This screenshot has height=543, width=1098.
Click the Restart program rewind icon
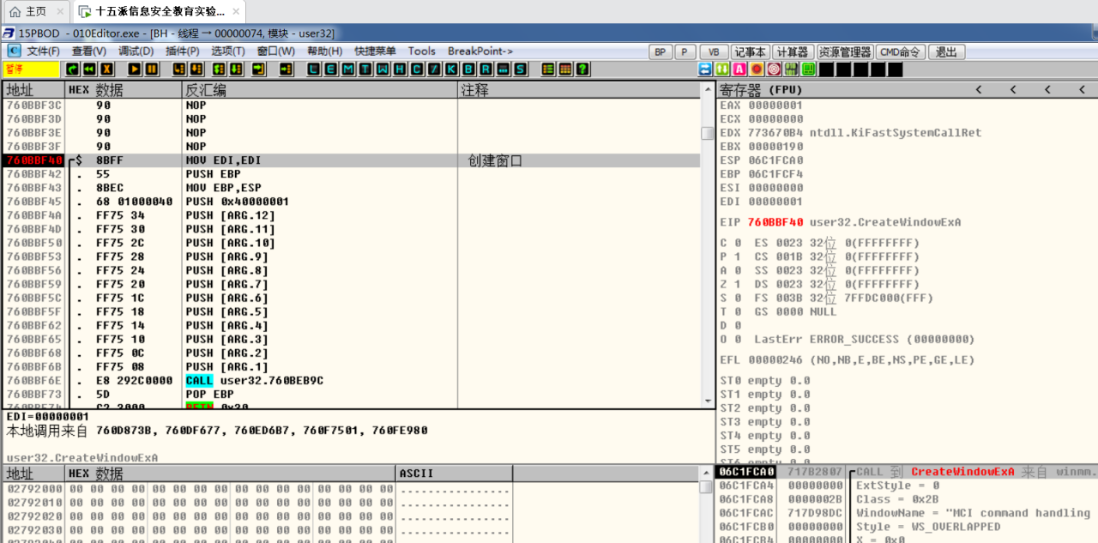coord(89,69)
